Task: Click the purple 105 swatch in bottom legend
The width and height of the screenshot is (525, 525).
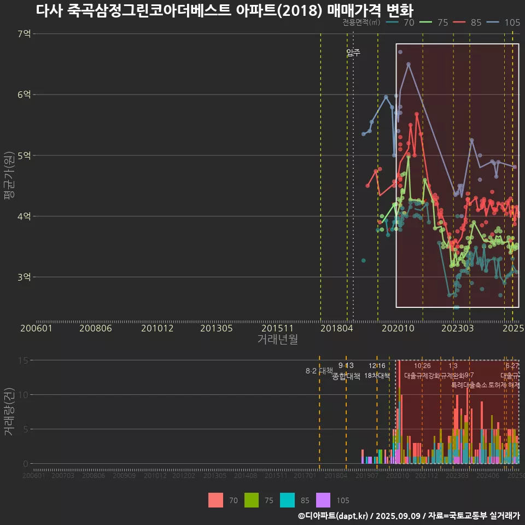Action: [x=323, y=500]
